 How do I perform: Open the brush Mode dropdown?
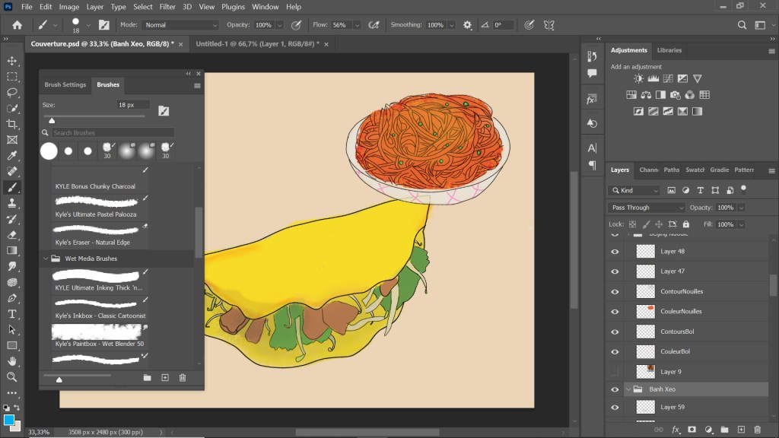point(180,25)
